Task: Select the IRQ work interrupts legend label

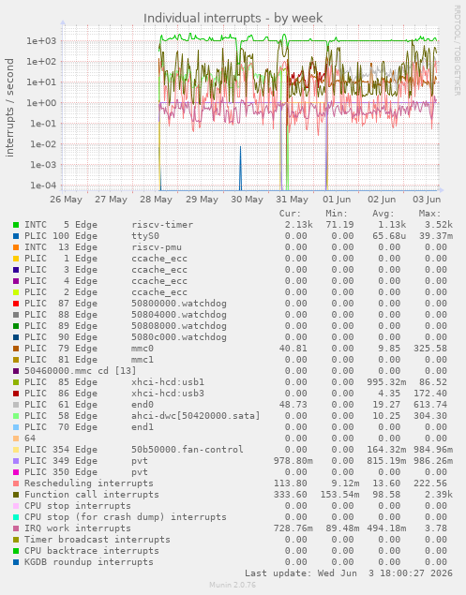Action: click(x=78, y=528)
